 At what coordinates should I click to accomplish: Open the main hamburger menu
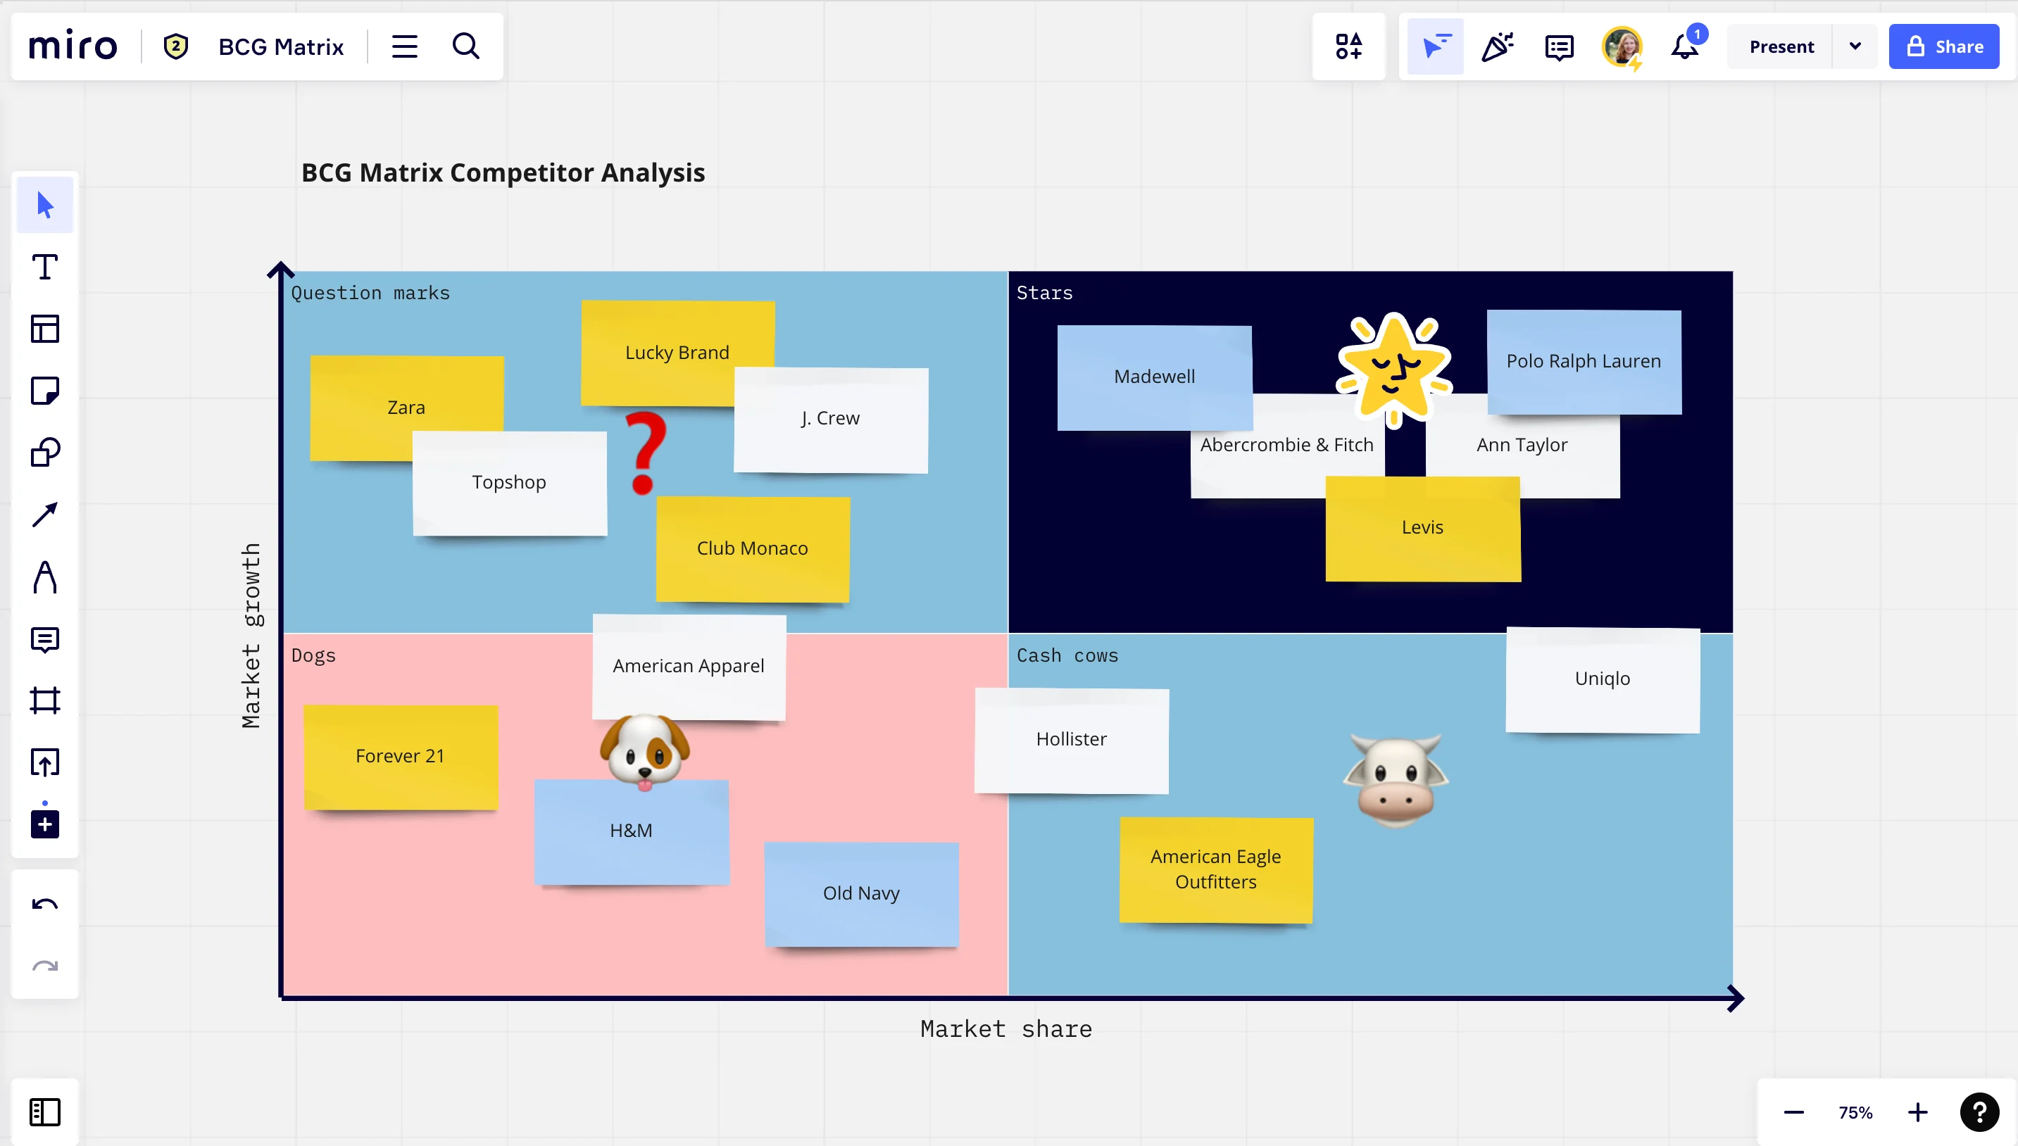[x=405, y=46]
